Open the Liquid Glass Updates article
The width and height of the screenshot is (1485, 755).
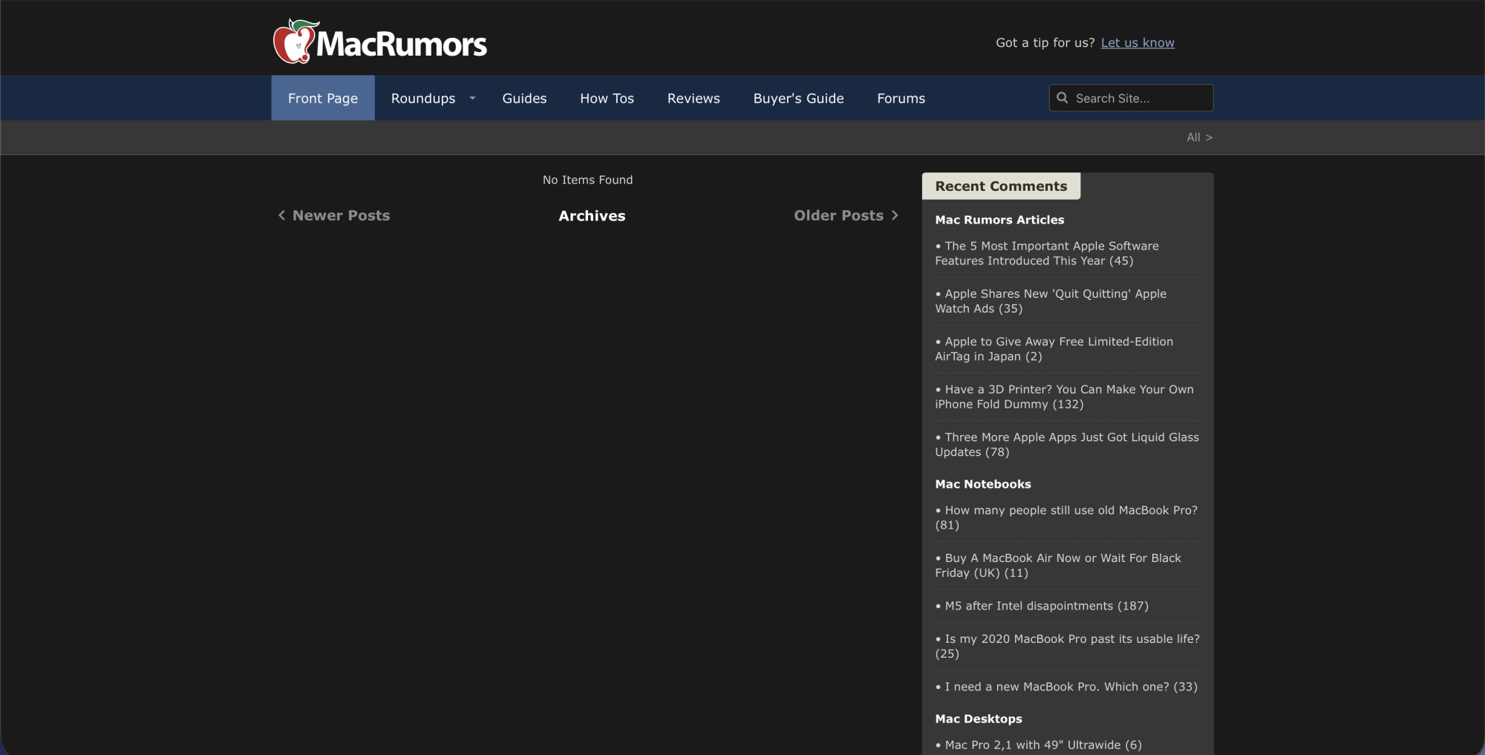[x=1067, y=445]
